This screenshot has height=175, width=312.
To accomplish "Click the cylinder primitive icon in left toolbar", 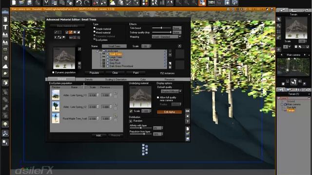I will (5, 19).
